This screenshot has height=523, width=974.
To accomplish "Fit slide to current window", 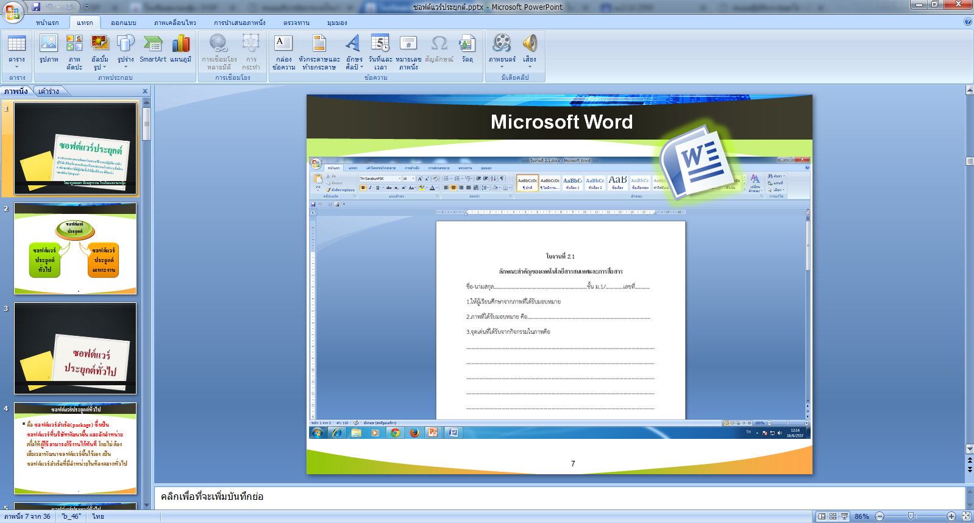I will 966,516.
